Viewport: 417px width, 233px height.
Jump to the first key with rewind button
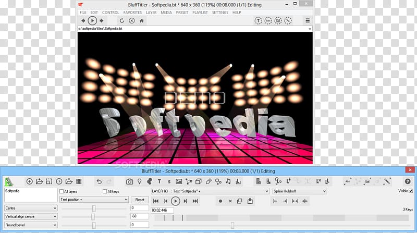click(x=156, y=201)
